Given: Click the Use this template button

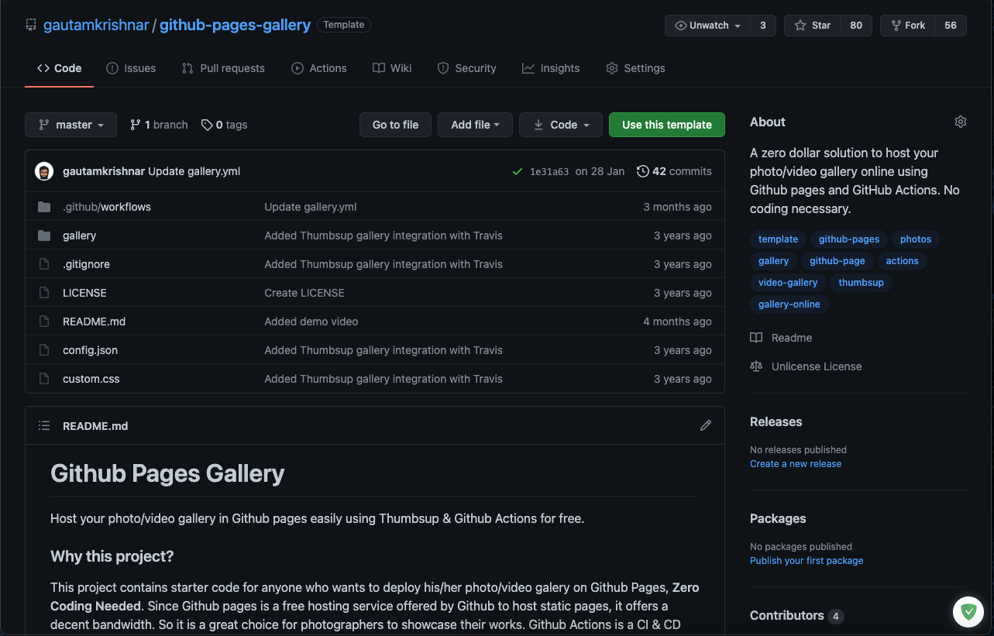Looking at the screenshot, I should [x=667, y=125].
